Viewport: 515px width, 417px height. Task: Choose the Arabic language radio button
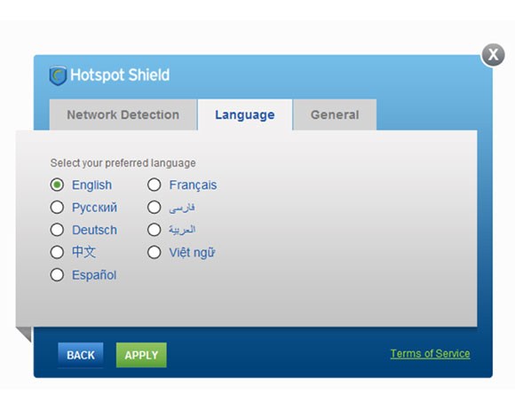point(154,230)
